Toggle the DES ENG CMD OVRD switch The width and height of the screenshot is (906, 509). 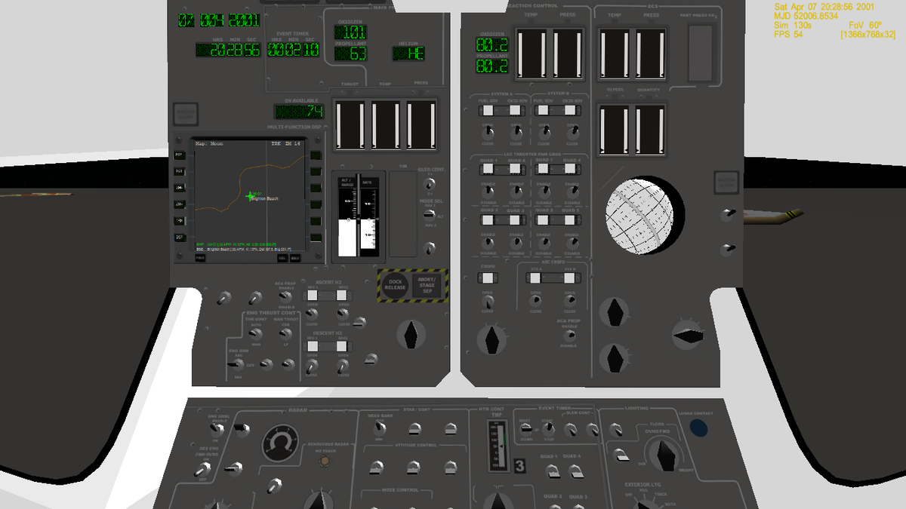pos(202,470)
